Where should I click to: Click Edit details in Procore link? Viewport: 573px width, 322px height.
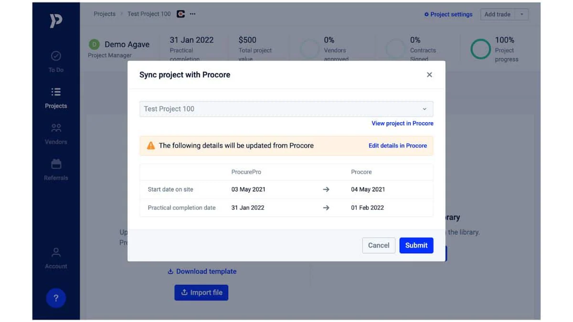pyautogui.click(x=398, y=145)
